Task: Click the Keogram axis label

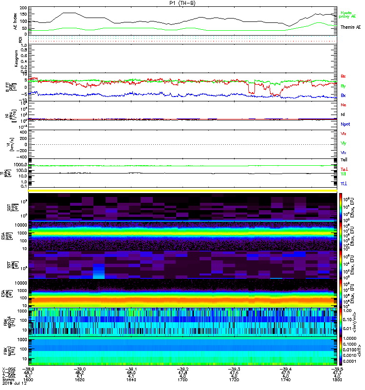Action: point(16,58)
